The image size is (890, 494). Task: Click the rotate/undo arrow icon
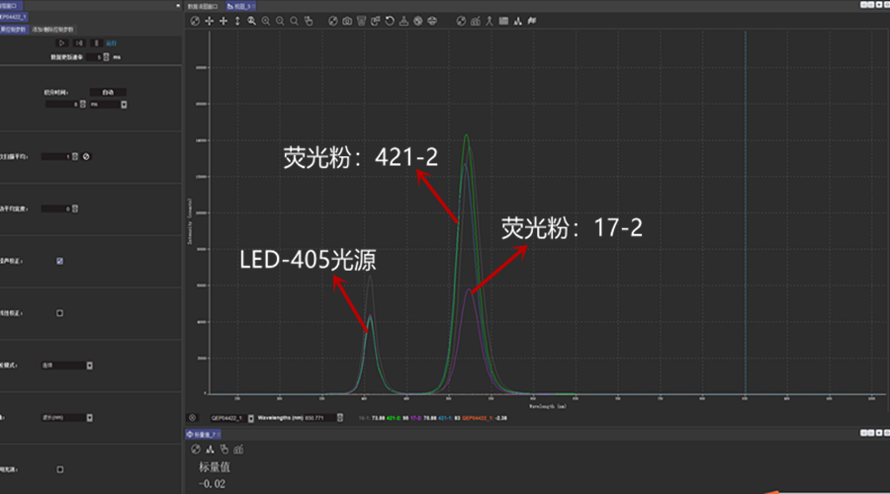point(390,21)
